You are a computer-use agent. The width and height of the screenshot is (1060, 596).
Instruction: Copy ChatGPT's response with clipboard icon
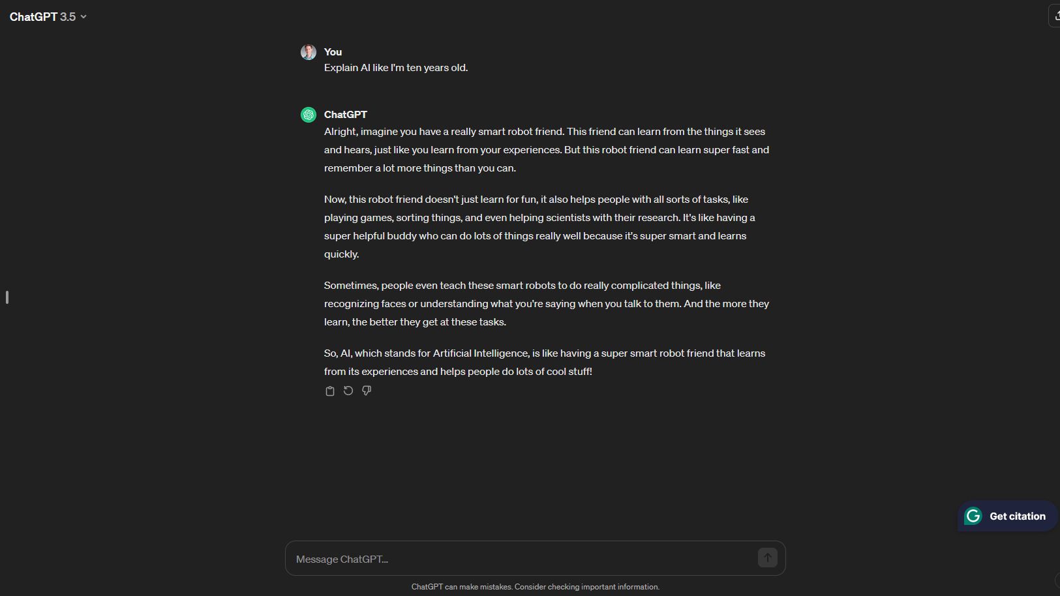(330, 391)
